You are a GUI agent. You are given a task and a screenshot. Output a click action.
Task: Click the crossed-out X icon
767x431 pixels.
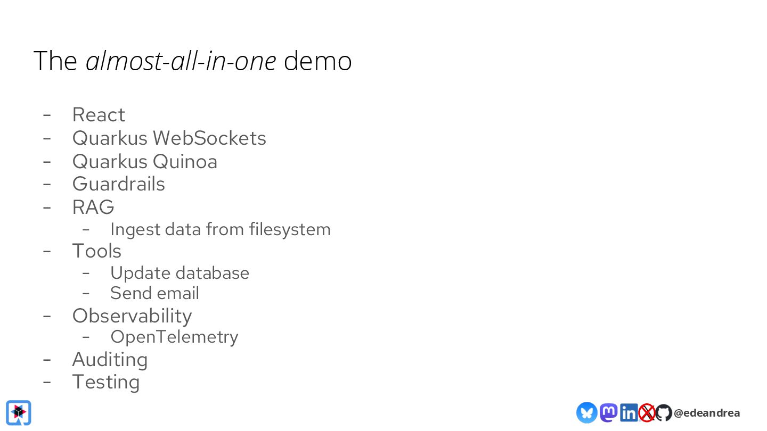point(647,412)
